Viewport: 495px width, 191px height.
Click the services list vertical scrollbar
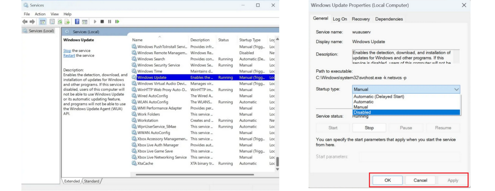277,107
